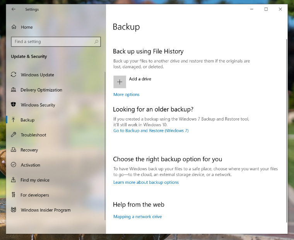Click Help from the web heading

pyautogui.click(x=139, y=204)
